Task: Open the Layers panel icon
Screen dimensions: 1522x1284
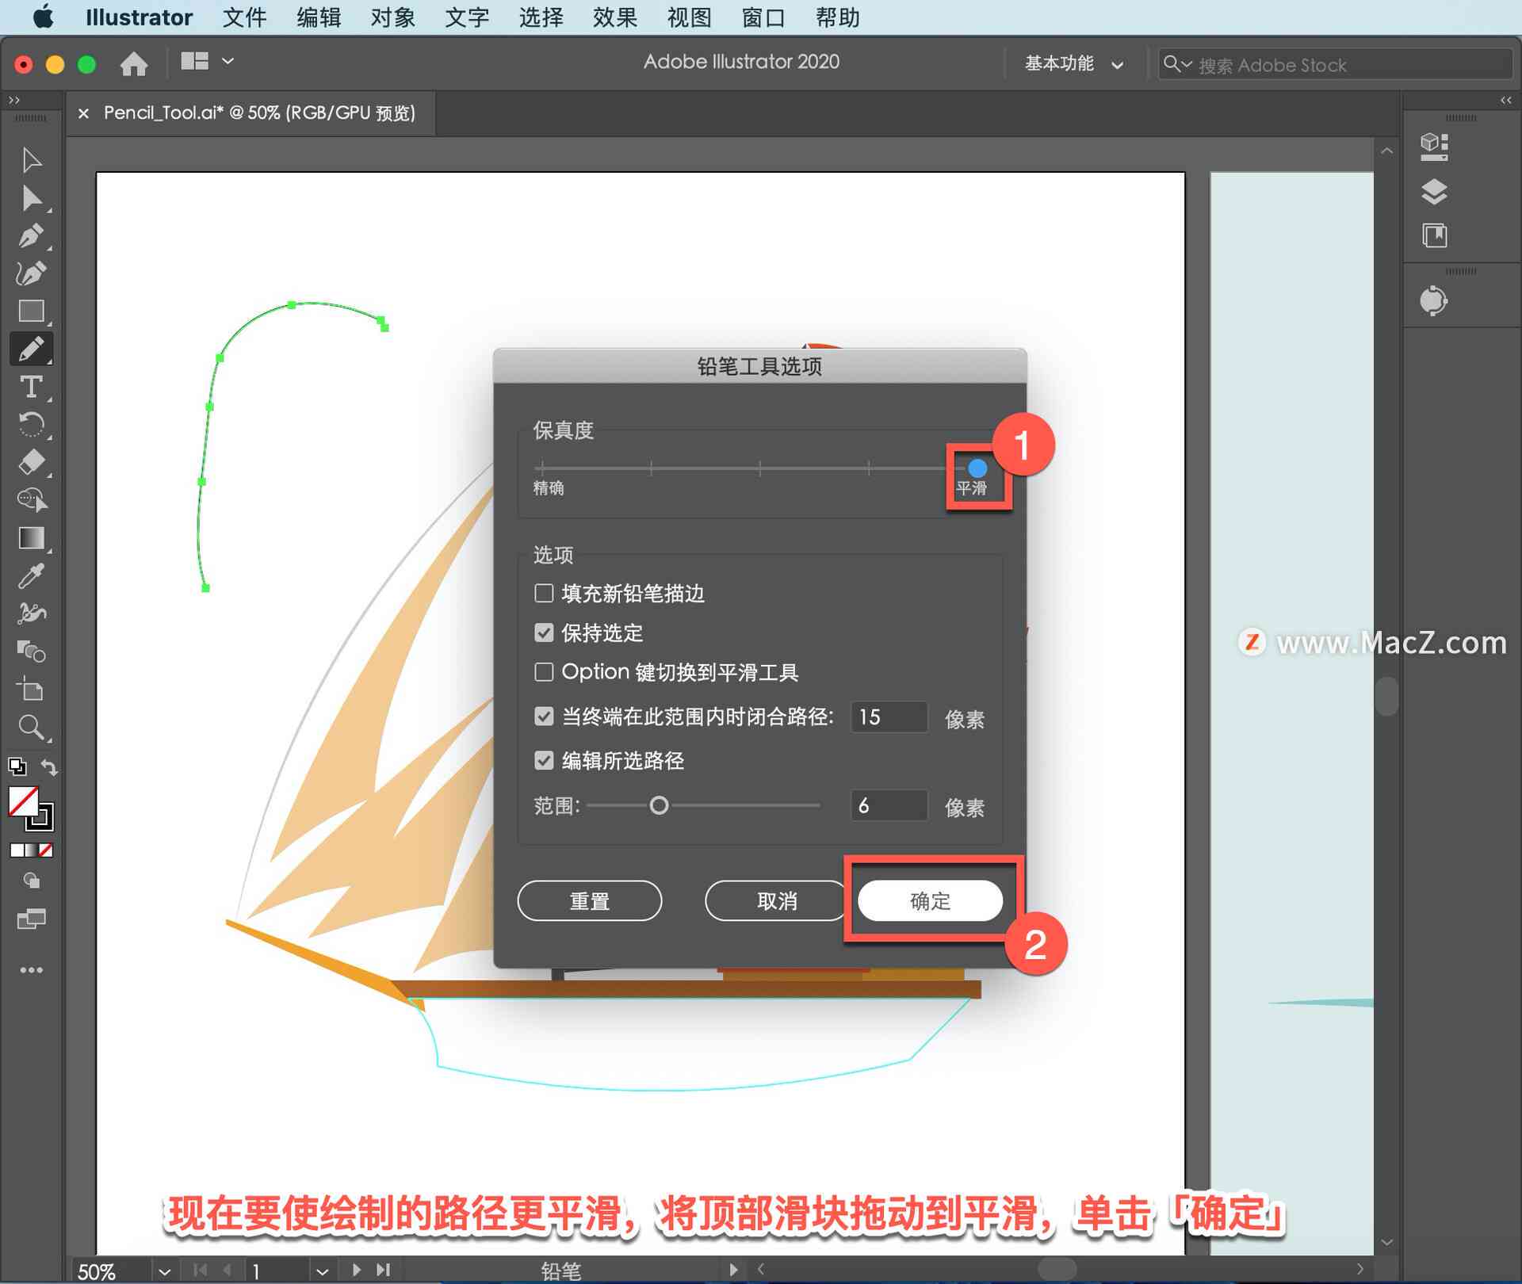Action: (1434, 192)
